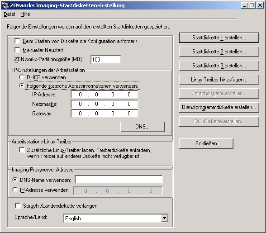Click Startdiskette 2 erstellen button

(x=219, y=52)
